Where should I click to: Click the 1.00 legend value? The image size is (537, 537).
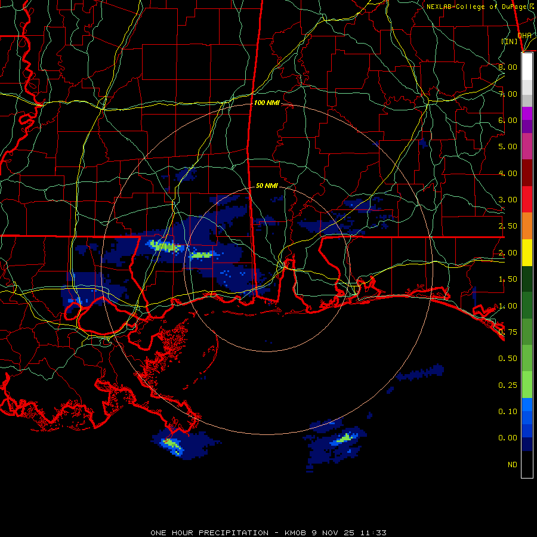click(508, 306)
